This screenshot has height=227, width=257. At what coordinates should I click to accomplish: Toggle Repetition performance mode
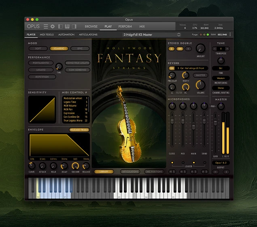point(42,77)
